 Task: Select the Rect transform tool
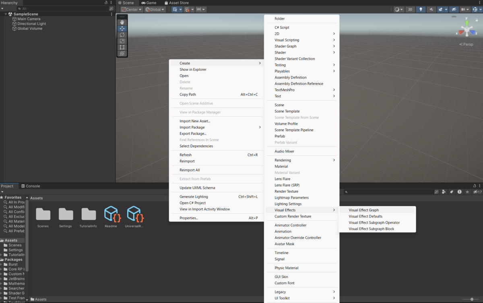122,47
